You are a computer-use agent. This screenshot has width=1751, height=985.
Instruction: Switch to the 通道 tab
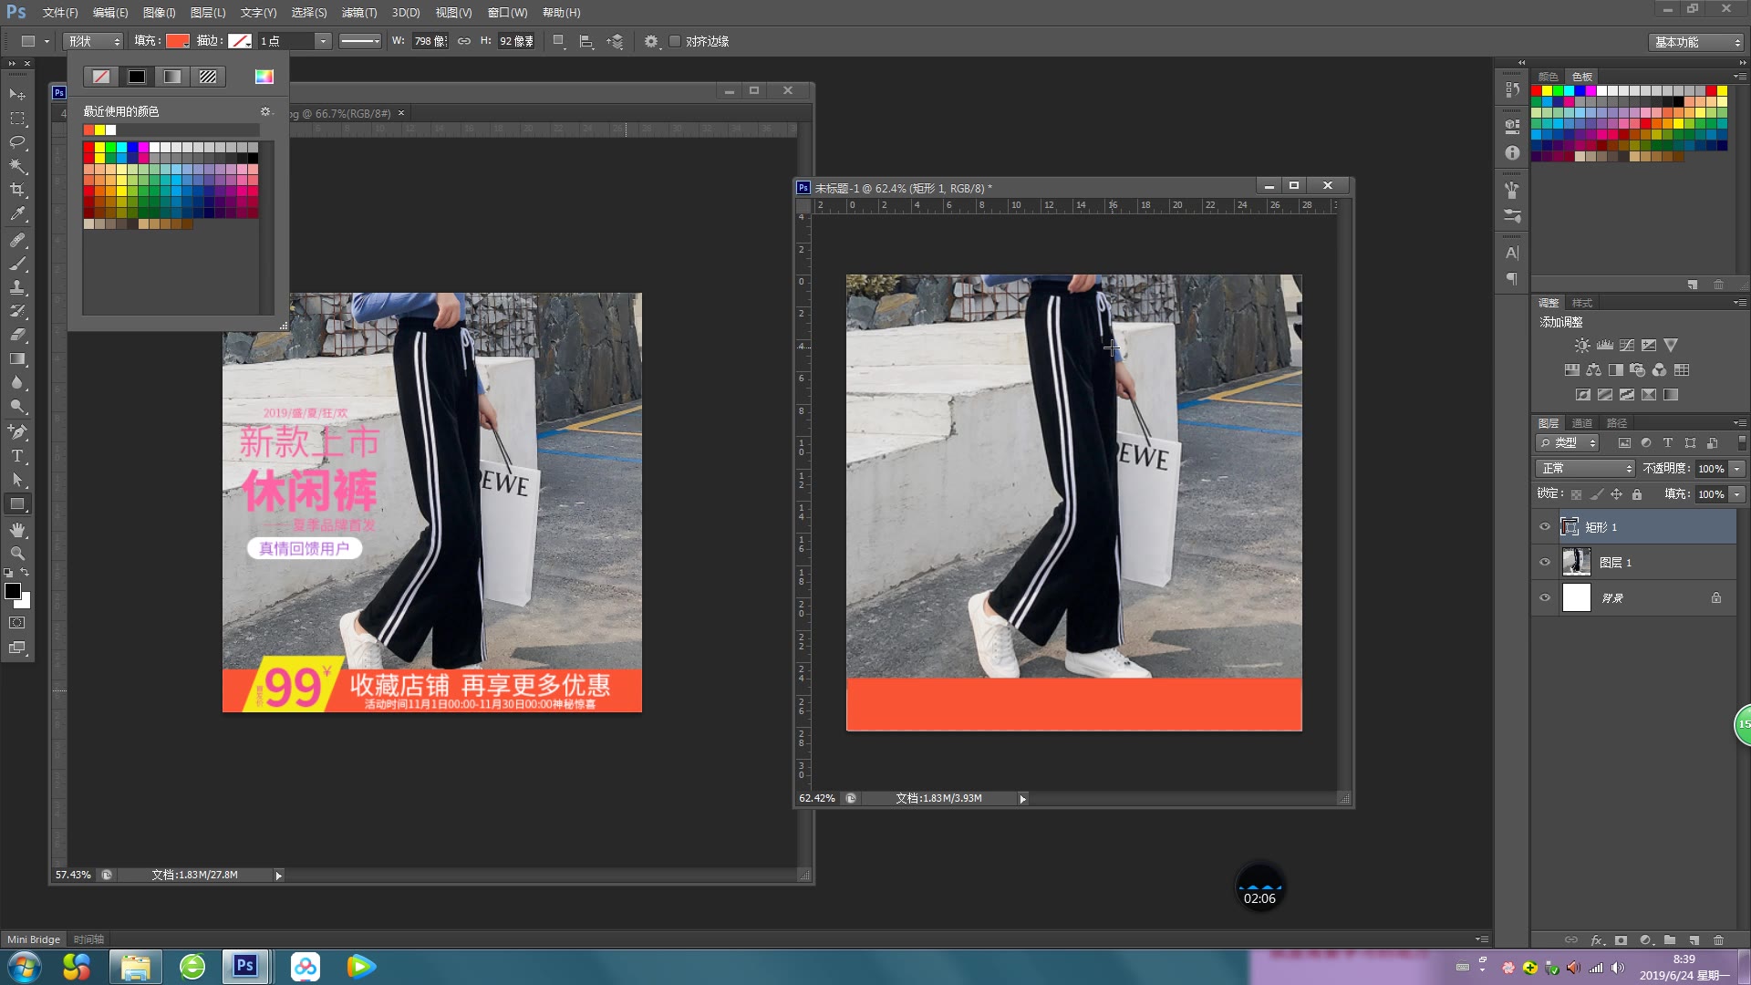pyautogui.click(x=1581, y=423)
